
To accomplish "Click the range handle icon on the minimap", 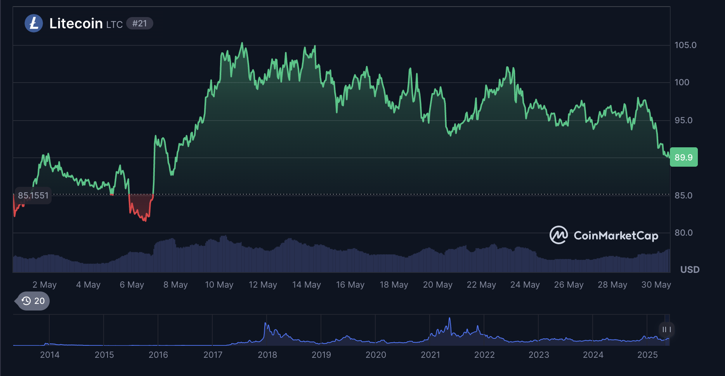I will 667,329.
